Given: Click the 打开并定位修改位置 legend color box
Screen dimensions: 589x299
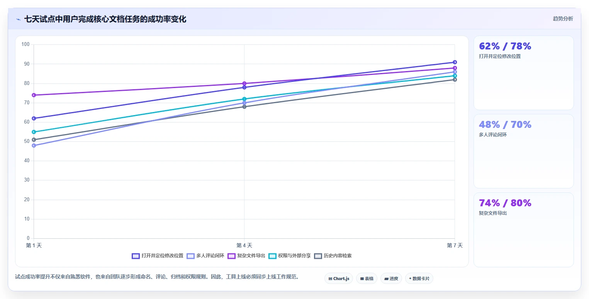Looking at the screenshot, I should [x=136, y=256].
